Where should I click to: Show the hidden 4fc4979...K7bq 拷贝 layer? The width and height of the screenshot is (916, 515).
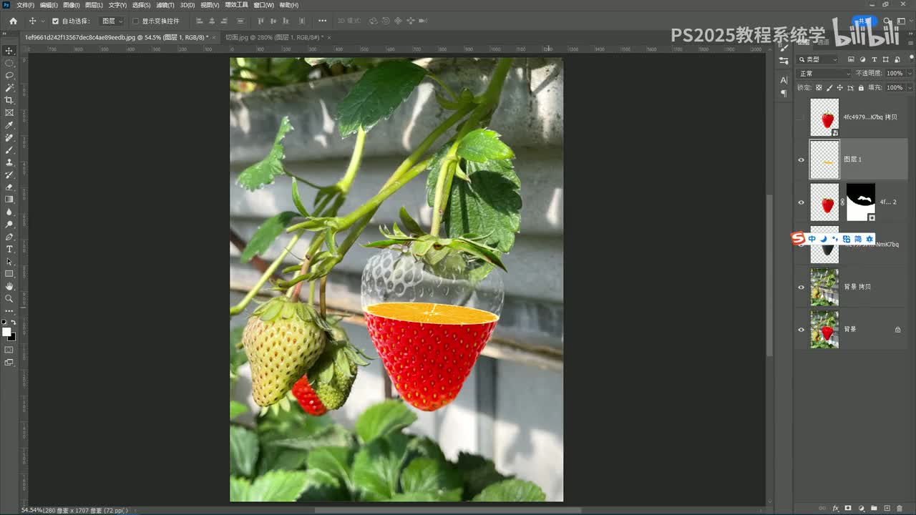coord(801,117)
